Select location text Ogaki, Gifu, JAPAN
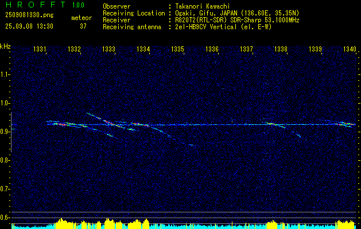 click(206, 13)
